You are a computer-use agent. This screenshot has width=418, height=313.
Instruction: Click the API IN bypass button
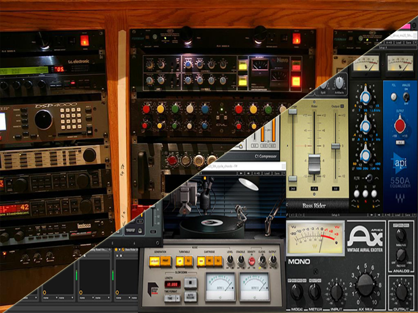[x=365, y=194]
